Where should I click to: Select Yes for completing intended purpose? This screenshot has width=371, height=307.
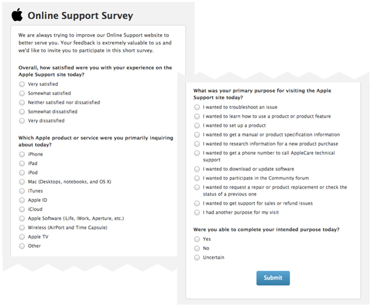(197, 239)
